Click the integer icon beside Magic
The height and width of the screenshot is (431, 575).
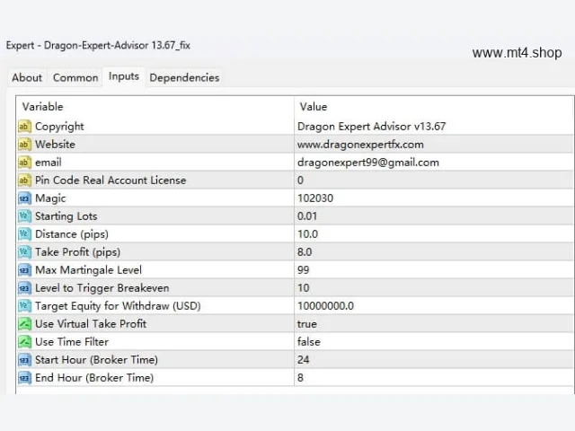click(x=24, y=198)
